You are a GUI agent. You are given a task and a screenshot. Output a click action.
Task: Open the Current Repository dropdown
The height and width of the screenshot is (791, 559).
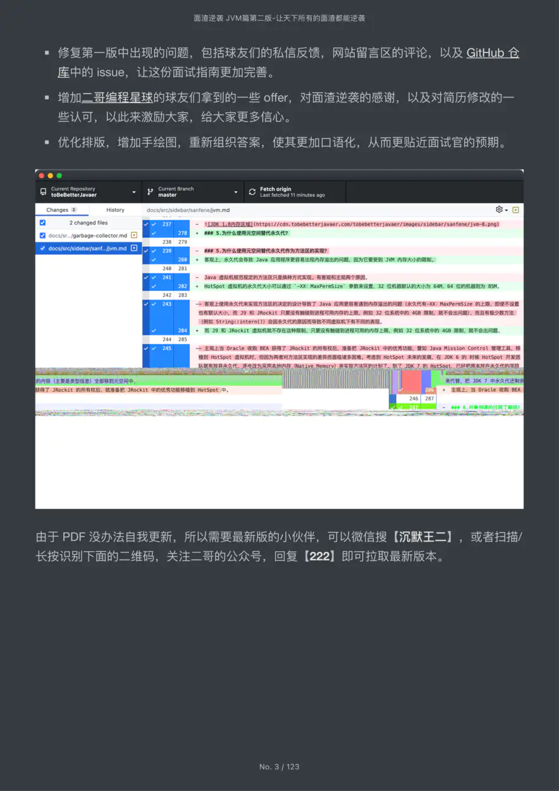click(89, 192)
